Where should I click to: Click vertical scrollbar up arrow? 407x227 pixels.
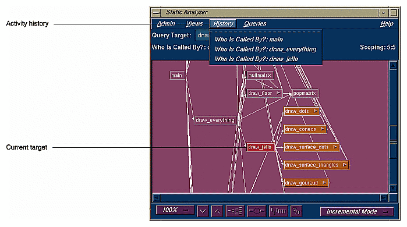(393, 65)
